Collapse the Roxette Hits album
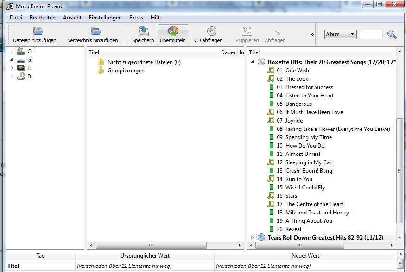 [x=252, y=62]
